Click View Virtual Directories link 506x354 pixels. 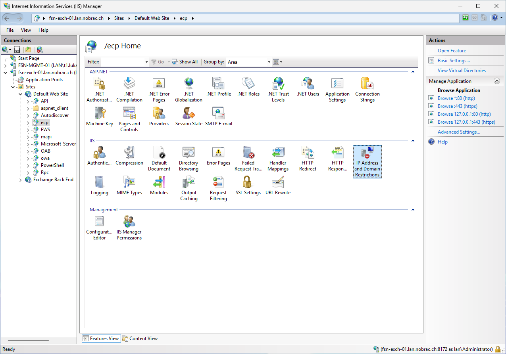462,71
